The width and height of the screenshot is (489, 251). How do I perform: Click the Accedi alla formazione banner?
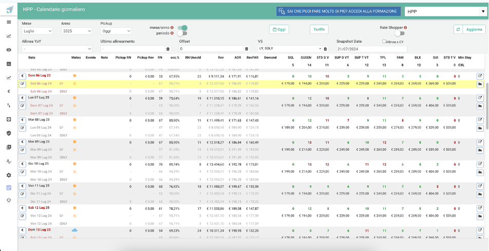pos(338,11)
